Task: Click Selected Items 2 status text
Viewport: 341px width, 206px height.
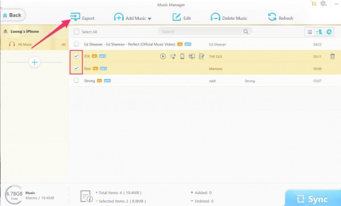Action: 122,201
